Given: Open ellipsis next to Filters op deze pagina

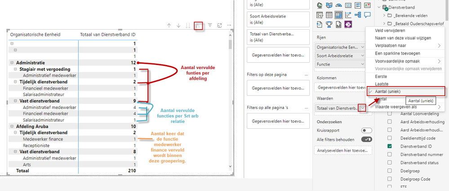Looking at the screenshot, I should [x=307, y=75].
